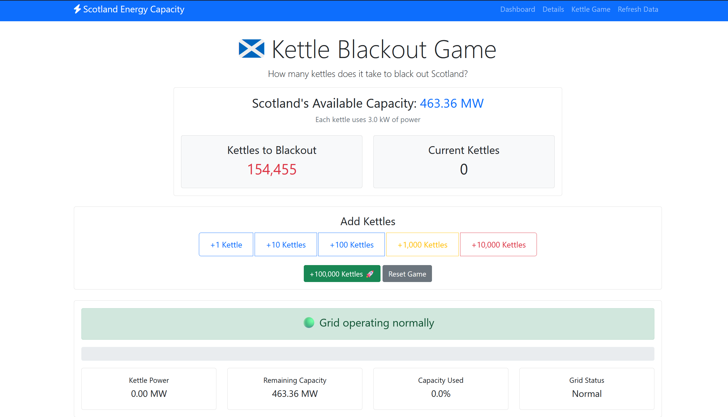Click the green grid status indicator dot

click(309, 323)
